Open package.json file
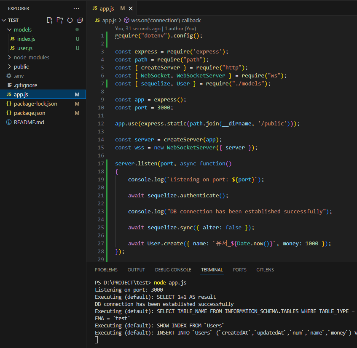Image resolution: width=357 pixels, height=348 pixels. pos(30,113)
